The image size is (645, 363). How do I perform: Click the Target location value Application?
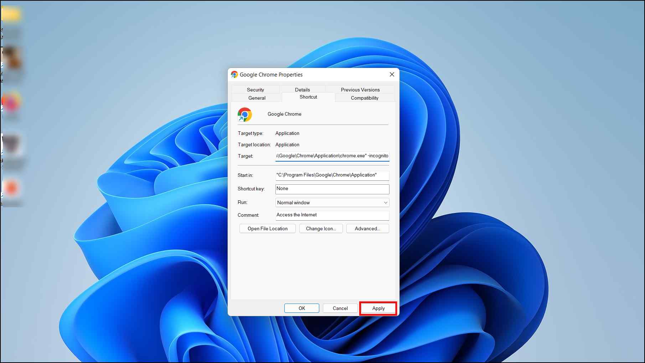pos(287,144)
